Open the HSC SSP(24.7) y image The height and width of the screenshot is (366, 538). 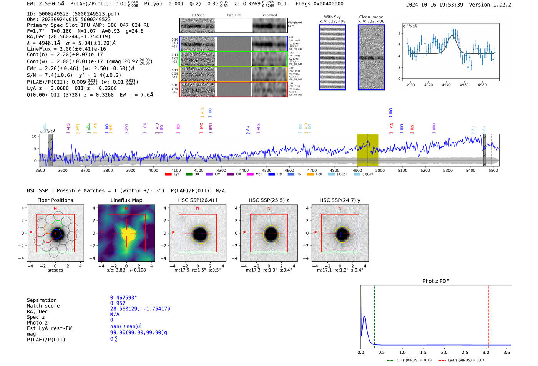(340, 233)
